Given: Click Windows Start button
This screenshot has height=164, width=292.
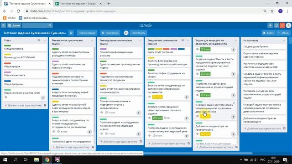Looking at the screenshot, I should (x=5, y=160).
